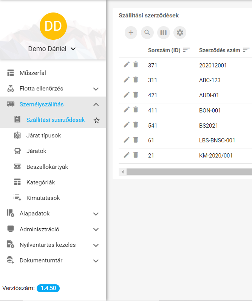
Task: Click the DD user avatar
Action: (53, 26)
